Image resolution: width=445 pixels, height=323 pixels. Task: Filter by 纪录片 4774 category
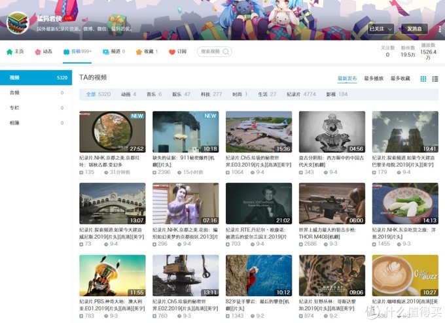coord(301,94)
